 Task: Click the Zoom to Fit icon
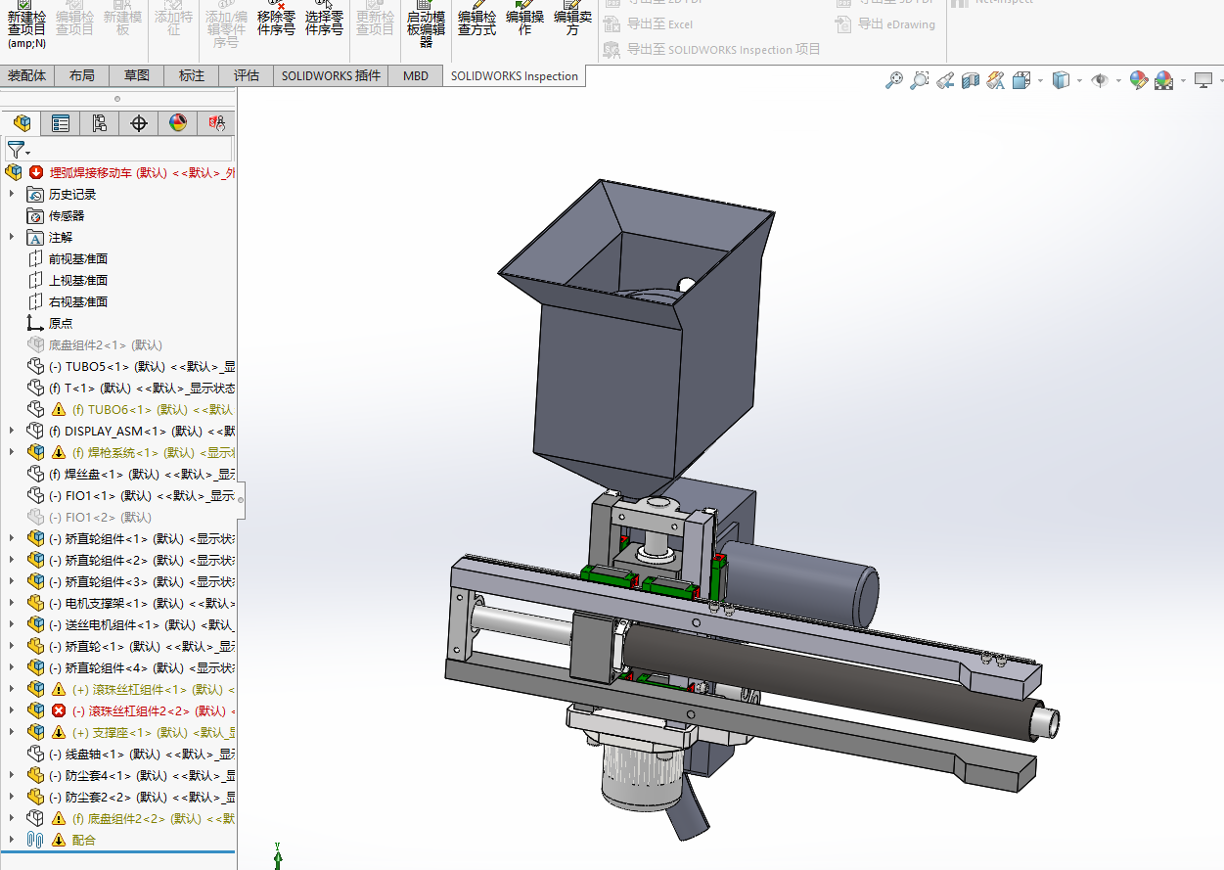point(894,81)
